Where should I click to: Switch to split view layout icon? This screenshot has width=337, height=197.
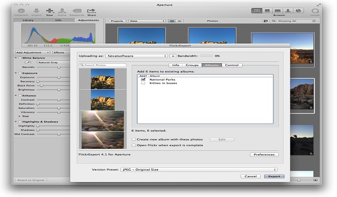[268, 11]
